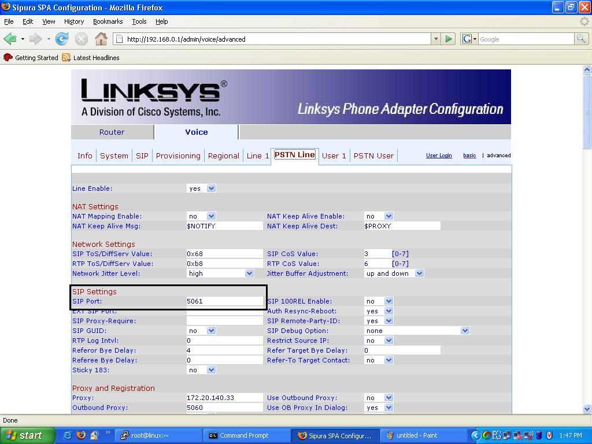
Task: Open the Latest Headlines feed bookmark
Action: point(91,58)
